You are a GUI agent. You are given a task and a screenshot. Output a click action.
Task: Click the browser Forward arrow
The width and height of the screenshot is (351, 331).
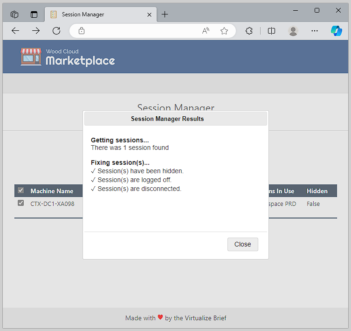[36, 31]
